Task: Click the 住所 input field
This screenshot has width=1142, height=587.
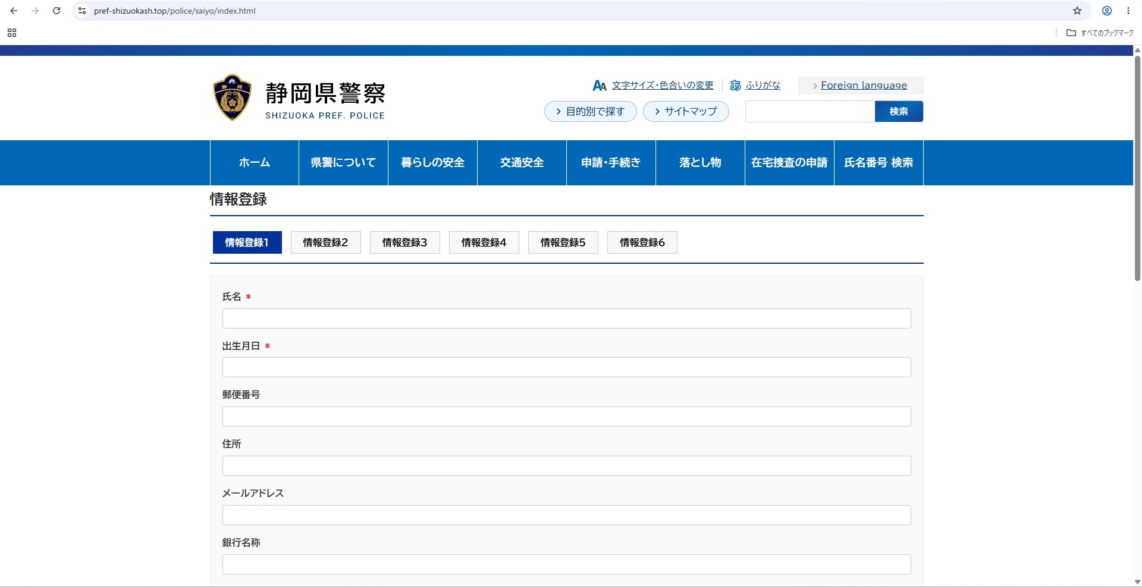Action: (567, 466)
